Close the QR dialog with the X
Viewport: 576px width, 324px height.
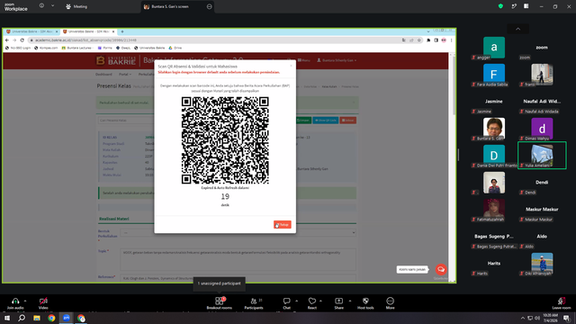pos(292,66)
